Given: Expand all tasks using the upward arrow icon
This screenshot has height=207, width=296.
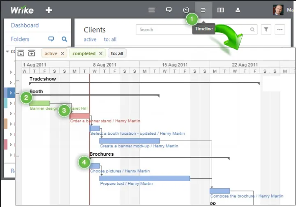Looking at the screenshot, I should point(32,53).
